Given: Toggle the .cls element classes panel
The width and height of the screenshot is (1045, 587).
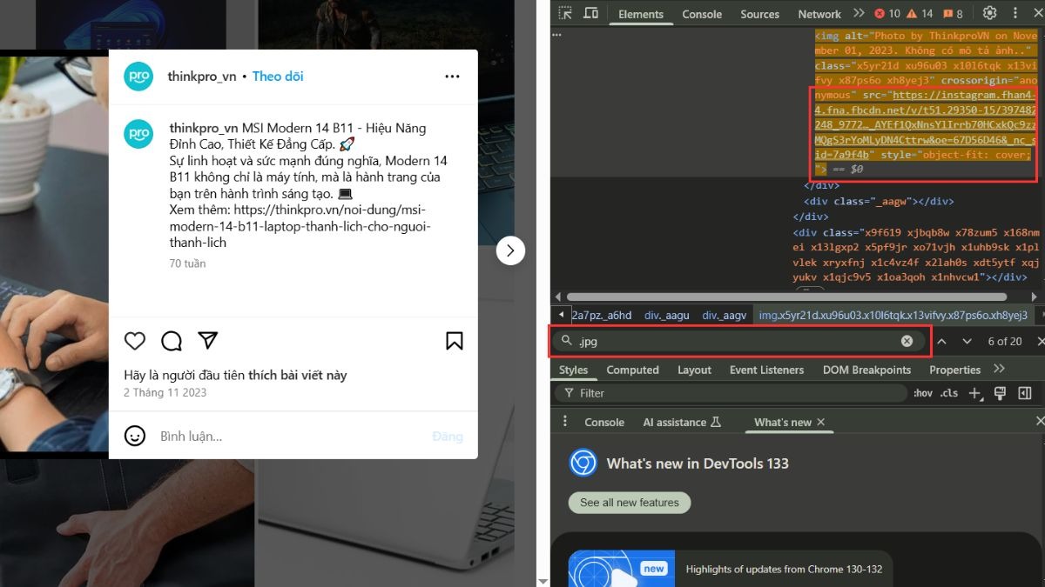Looking at the screenshot, I should point(949,393).
